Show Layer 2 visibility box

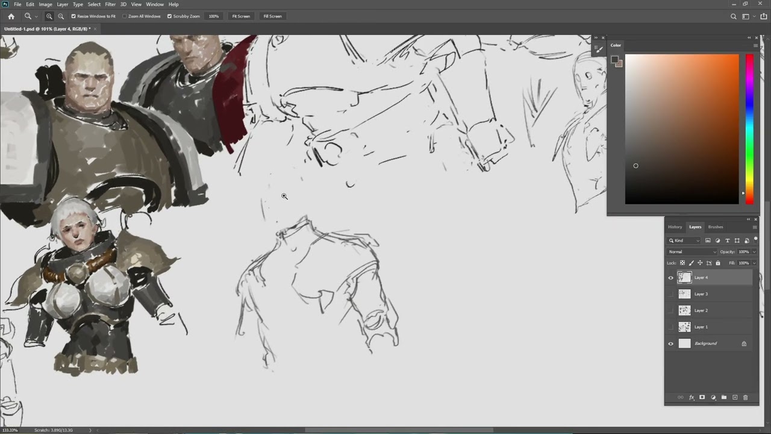click(671, 310)
